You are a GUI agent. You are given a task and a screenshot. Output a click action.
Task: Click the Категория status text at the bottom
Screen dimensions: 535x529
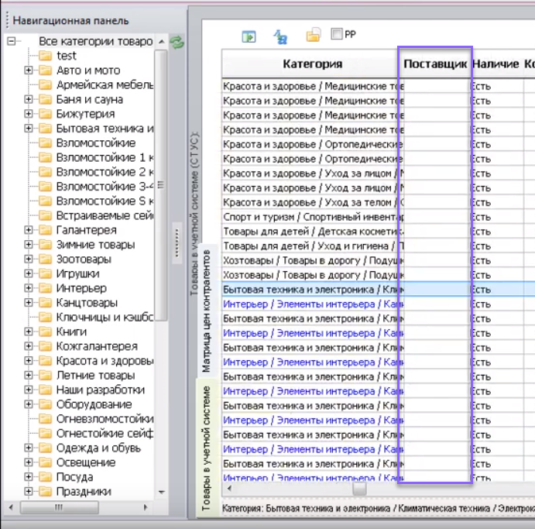pos(378,508)
